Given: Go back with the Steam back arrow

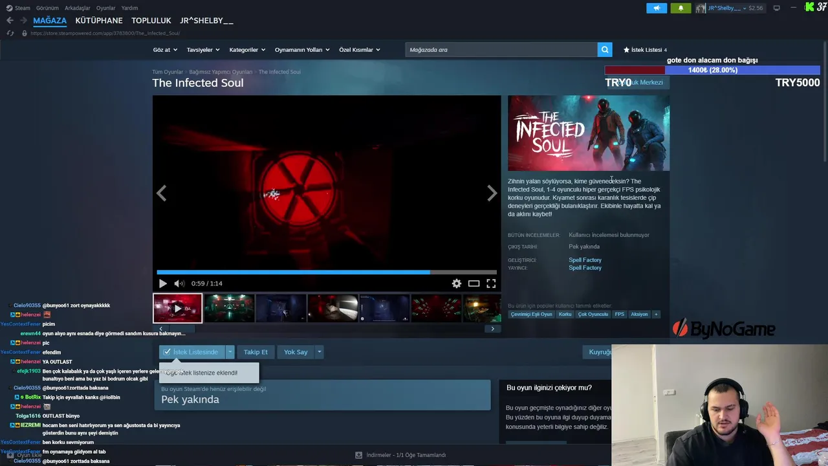Looking at the screenshot, I should coord(10,21).
